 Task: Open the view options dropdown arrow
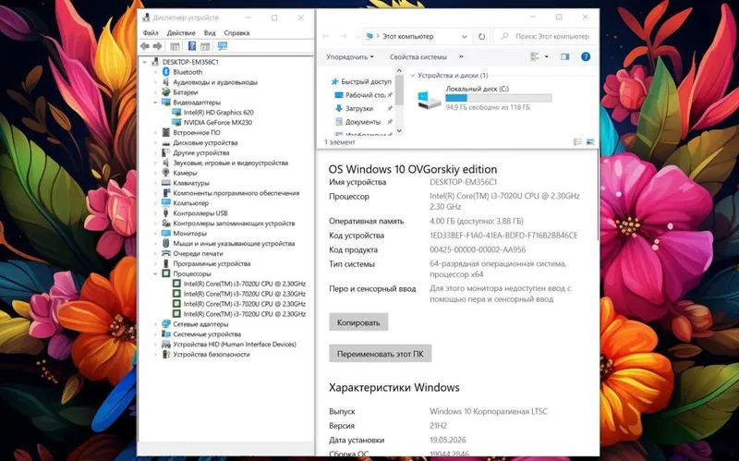pos(547,56)
